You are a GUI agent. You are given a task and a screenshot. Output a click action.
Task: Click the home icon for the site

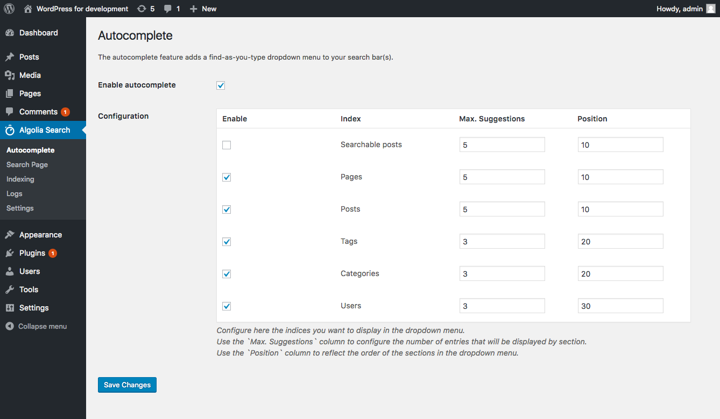tap(28, 9)
